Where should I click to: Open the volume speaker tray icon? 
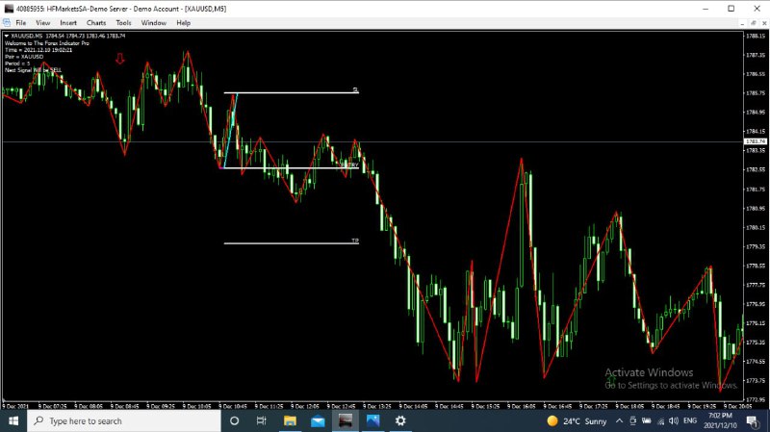[x=674, y=420]
